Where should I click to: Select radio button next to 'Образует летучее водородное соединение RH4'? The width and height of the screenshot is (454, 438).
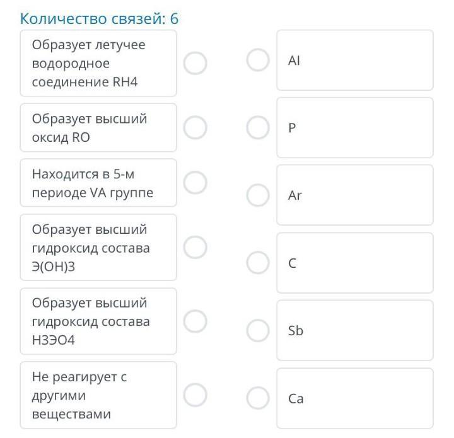pyautogui.click(x=195, y=62)
